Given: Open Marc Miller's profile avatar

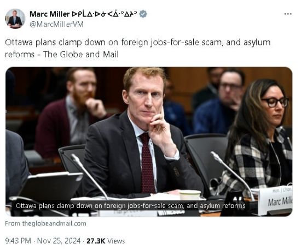Looking at the screenshot, I should 15,19.
